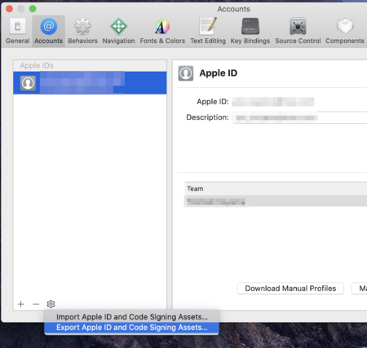Switch to Text Editing preferences
The image size is (367, 348).
tap(208, 31)
